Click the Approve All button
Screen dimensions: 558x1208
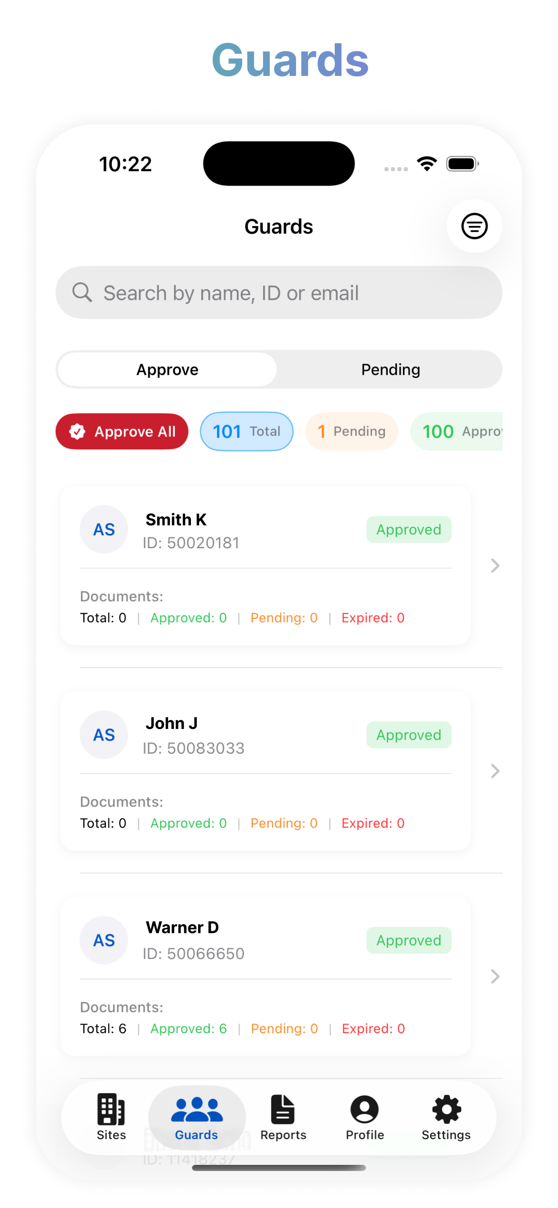click(122, 431)
